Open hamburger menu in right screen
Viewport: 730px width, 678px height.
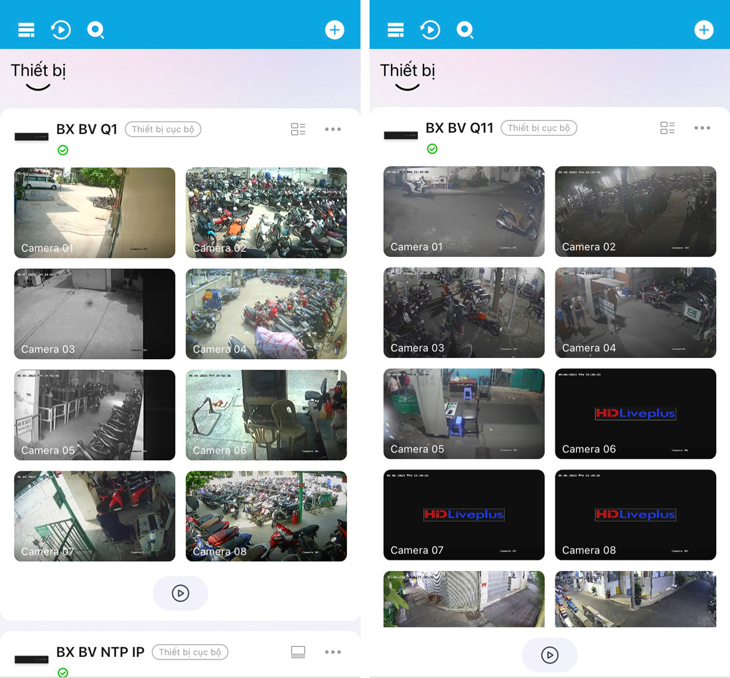click(396, 30)
